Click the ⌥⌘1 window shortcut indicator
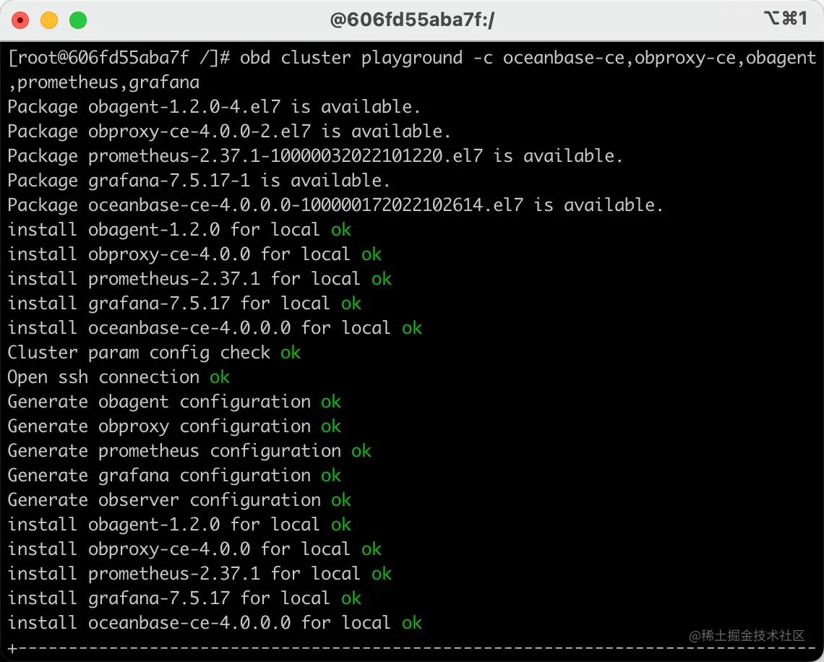 (x=785, y=18)
